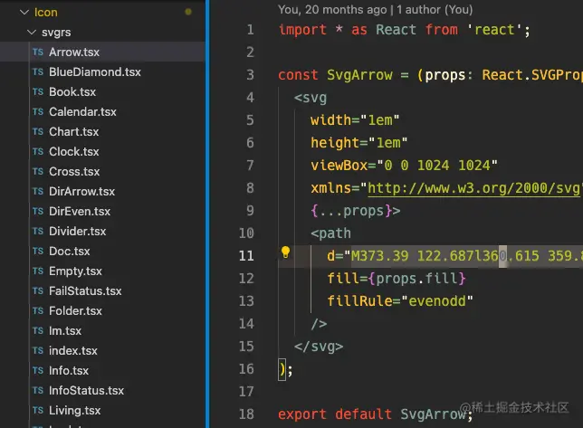Collapse the svgrs folder chevron
Image resolution: width=583 pixels, height=428 pixels.
pyautogui.click(x=32, y=33)
